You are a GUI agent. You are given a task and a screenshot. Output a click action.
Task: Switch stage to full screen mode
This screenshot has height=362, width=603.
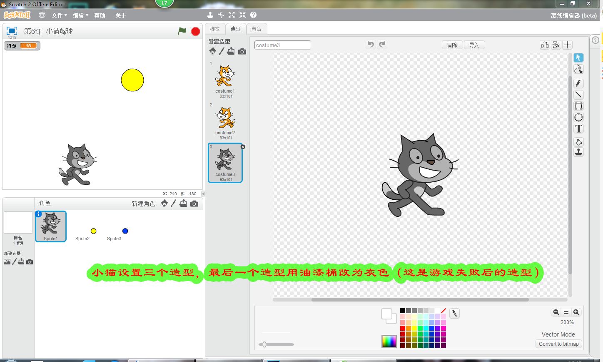[12, 31]
